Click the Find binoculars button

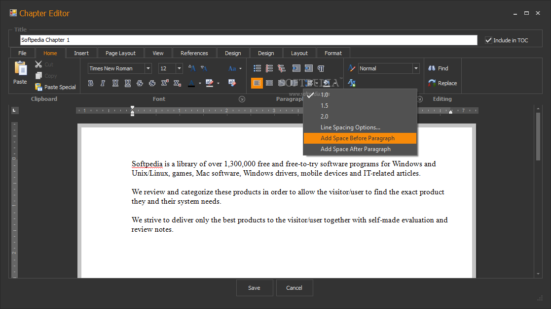click(438, 68)
